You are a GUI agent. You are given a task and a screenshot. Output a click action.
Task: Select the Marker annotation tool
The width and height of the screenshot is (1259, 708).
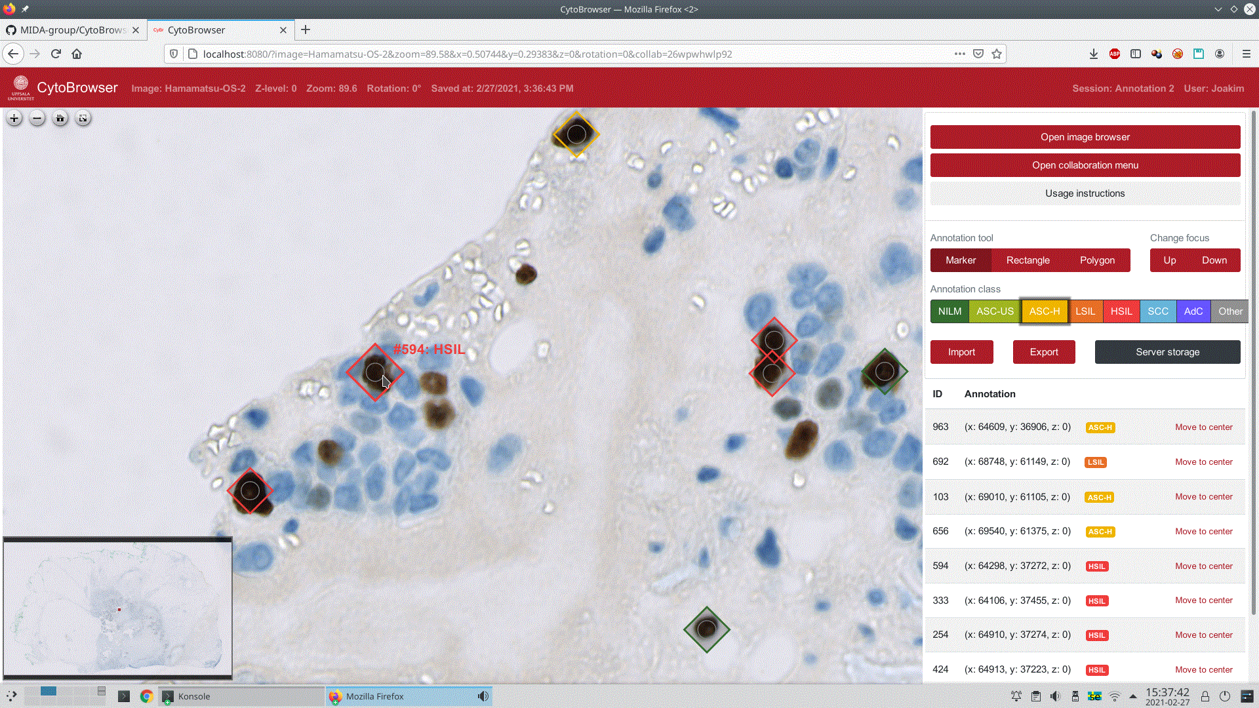tap(961, 260)
